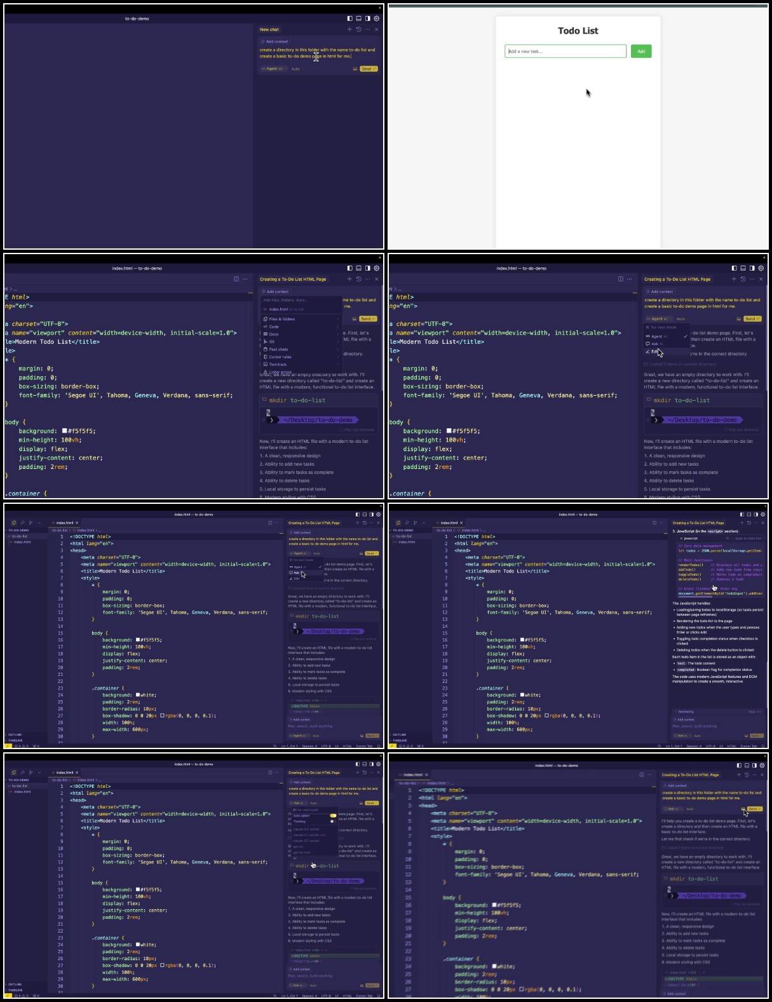This screenshot has width=772, height=1002.
Task: Click image attach icon in New chat screenshot
Action: (x=355, y=69)
